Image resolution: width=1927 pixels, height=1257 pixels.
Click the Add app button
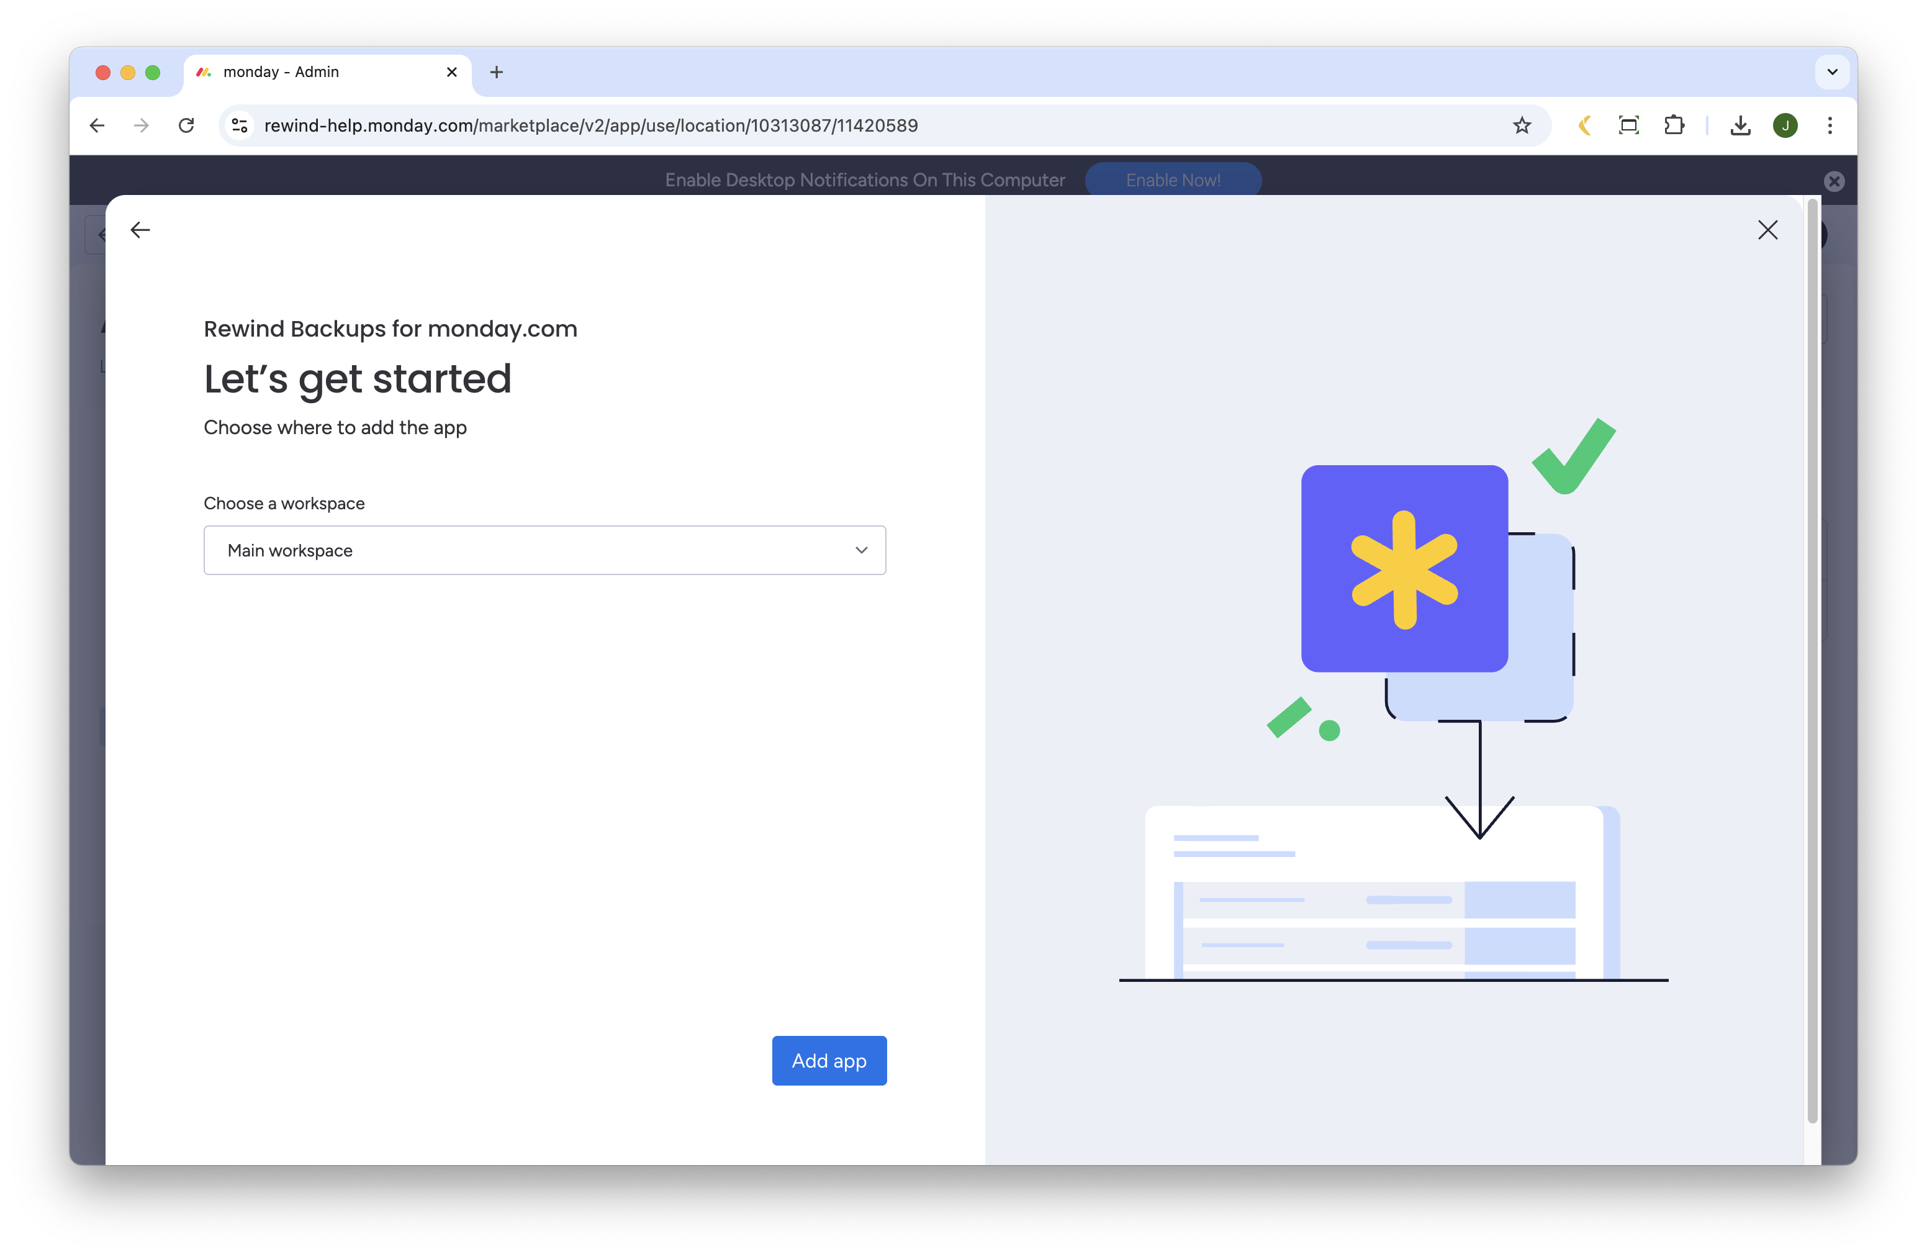click(828, 1060)
